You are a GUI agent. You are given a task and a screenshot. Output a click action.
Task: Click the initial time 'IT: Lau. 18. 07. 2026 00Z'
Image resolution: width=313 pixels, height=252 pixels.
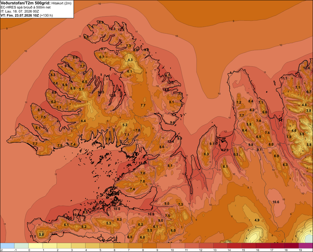click(x=20, y=11)
